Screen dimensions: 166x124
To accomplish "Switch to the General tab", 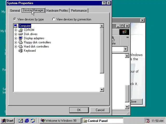I will [15, 11].
